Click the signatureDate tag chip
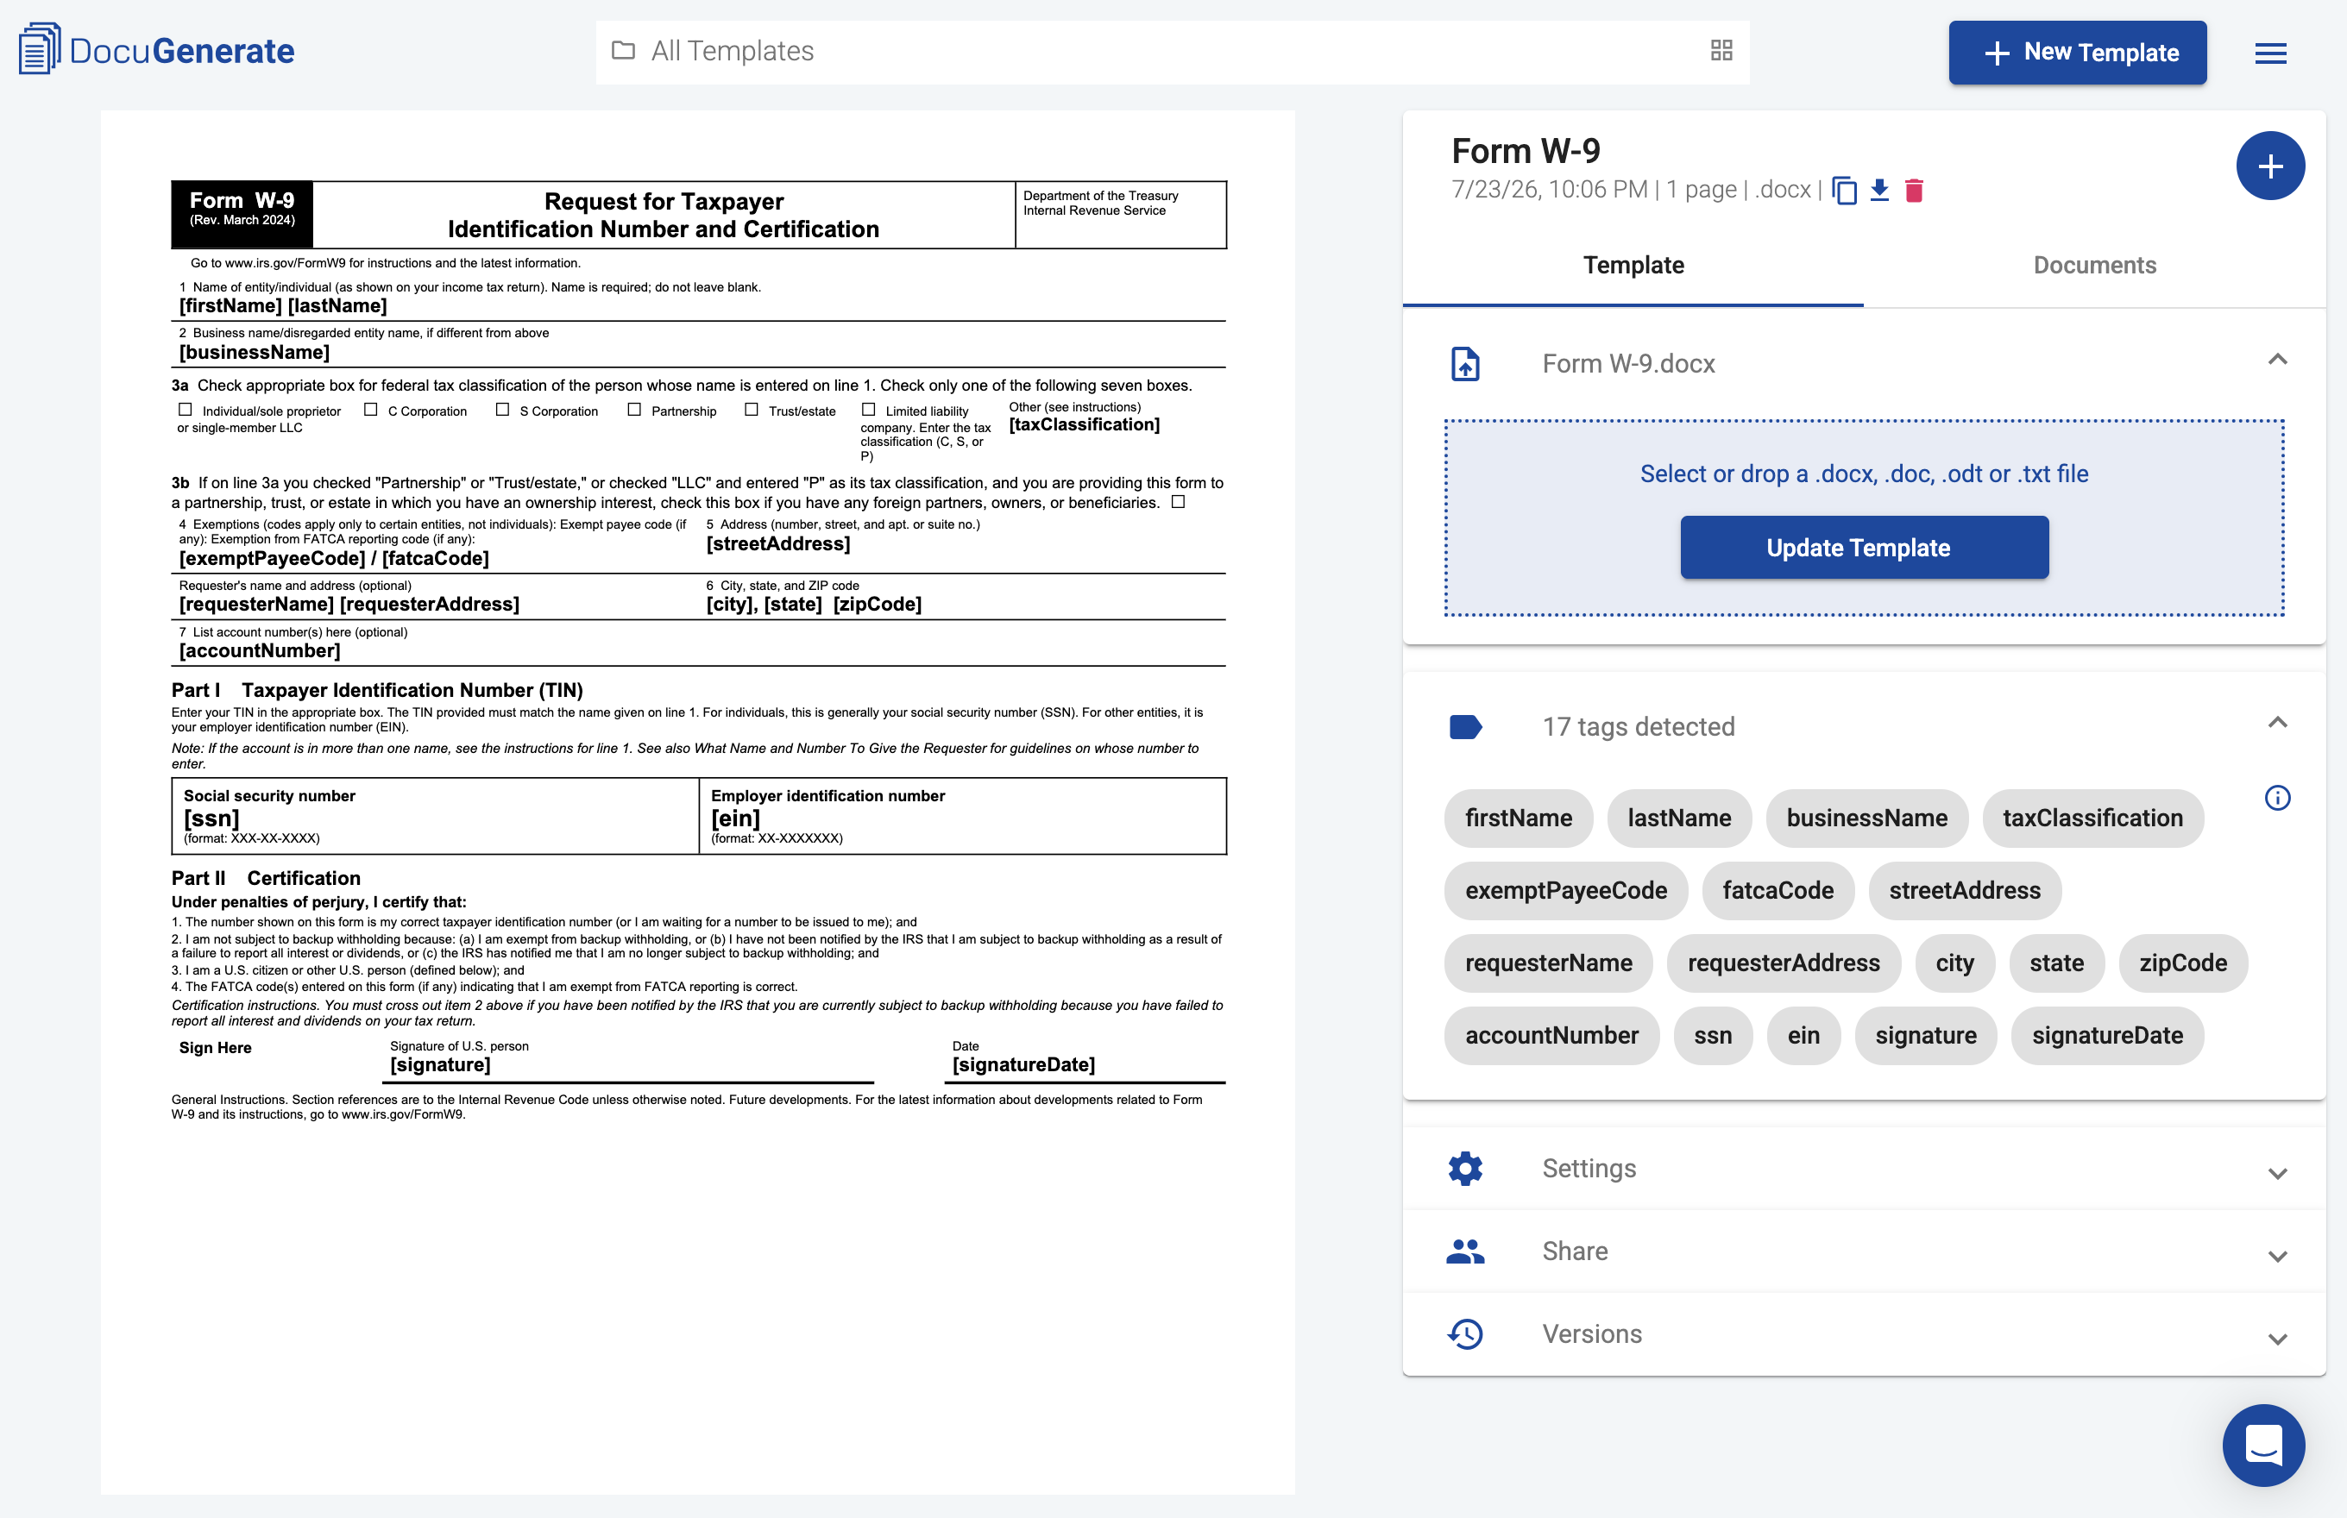Image resolution: width=2347 pixels, height=1518 pixels. [x=2106, y=1035]
